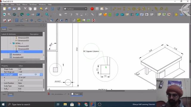Image resolution: width=191 pixels, height=107 pixels.
Task: Switch to the Model tab
Action: click(4, 29)
